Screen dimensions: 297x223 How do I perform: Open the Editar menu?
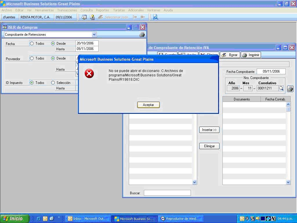19,10
